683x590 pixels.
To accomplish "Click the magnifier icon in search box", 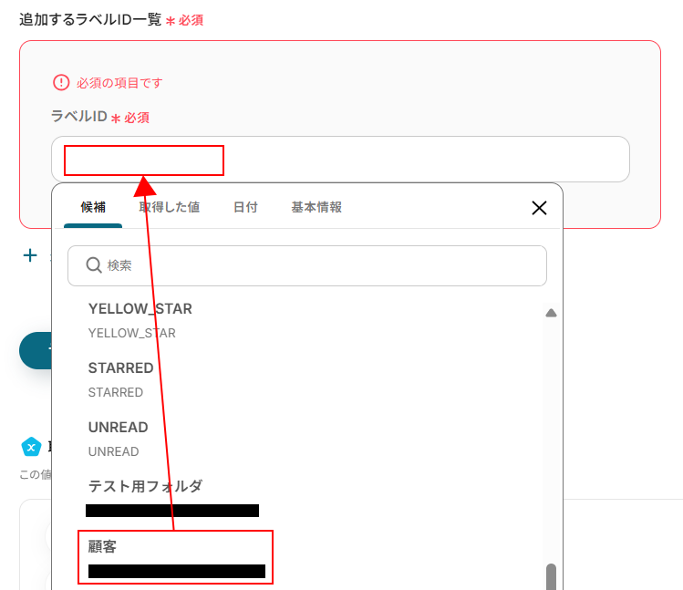I will (94, 265).
